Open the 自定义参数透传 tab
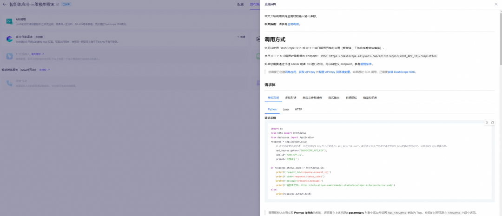 pyautogui.click(x=312, y=98)
